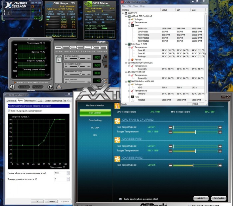Switch to the 'Мониторинг' tab
The image size is (233, 206).
(x=30, y=101)
